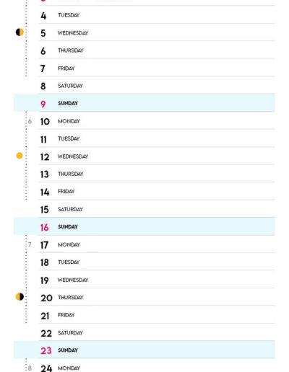Click date 22 Saturday
This screenshot has height=372, width=289.
tap(46, 333)
